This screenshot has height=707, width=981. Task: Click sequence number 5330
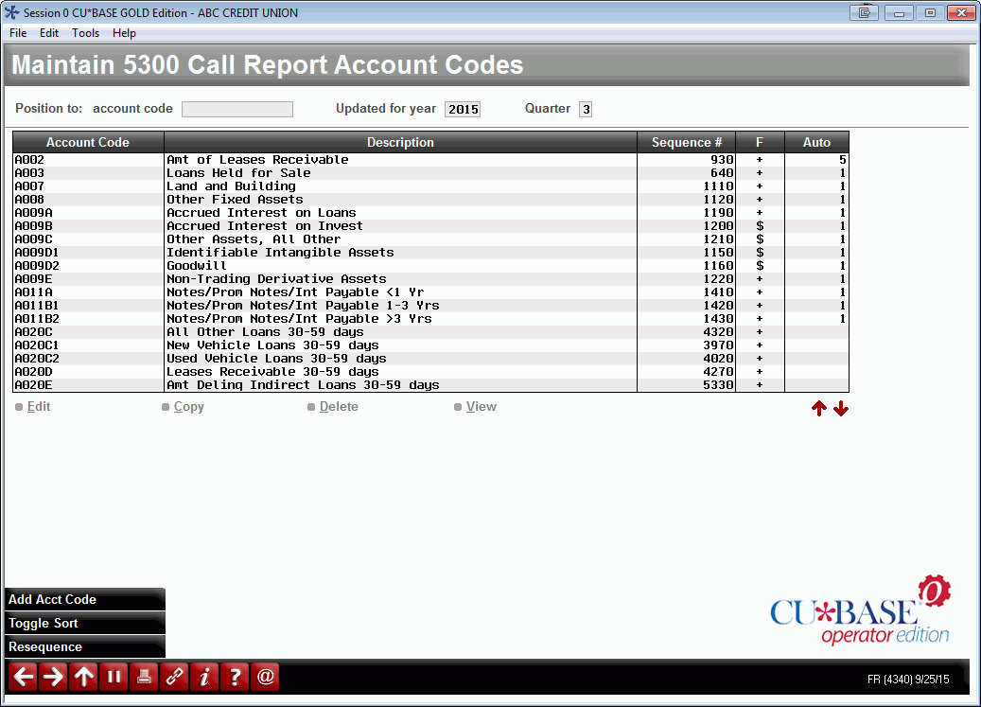718,385
